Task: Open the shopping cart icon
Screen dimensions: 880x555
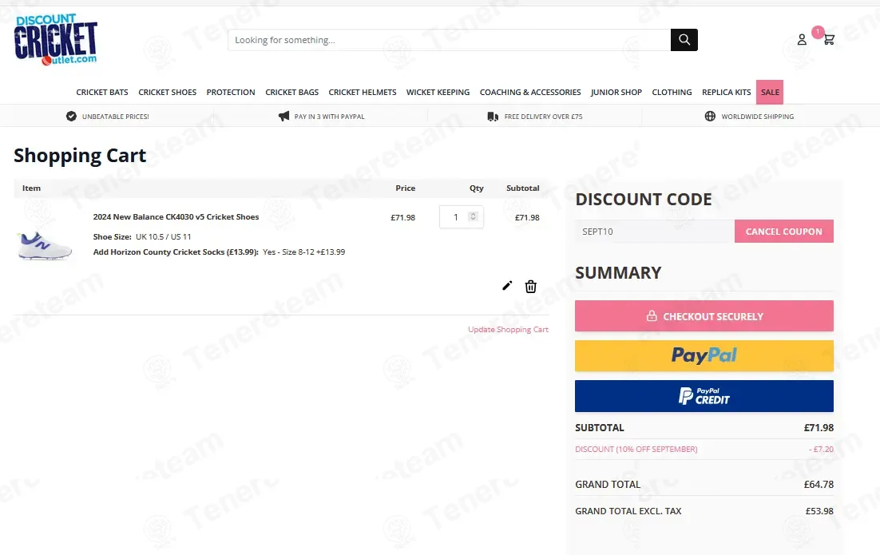Action: click(x=829, y=39)
